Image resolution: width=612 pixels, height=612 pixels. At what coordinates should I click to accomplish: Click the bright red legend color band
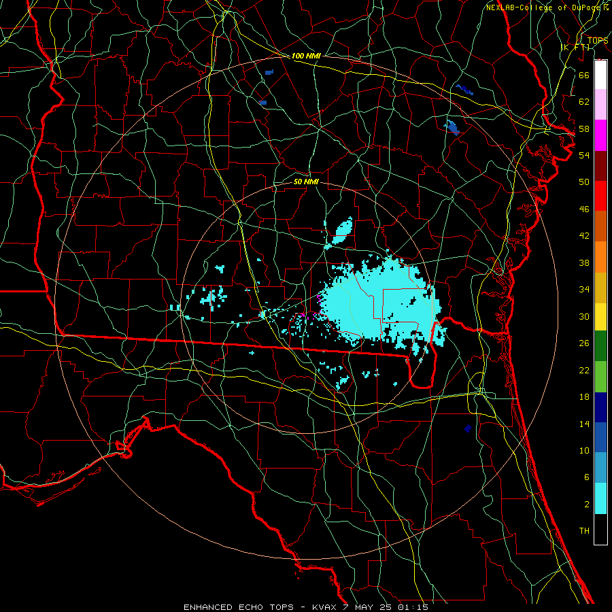pos(600,196)
